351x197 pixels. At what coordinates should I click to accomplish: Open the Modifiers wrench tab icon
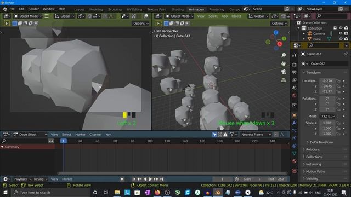[x=295, y=123]
